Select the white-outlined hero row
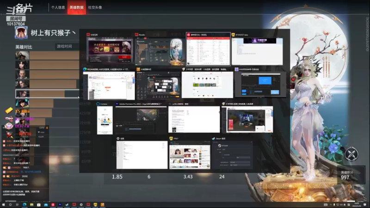 coord(47,94)
